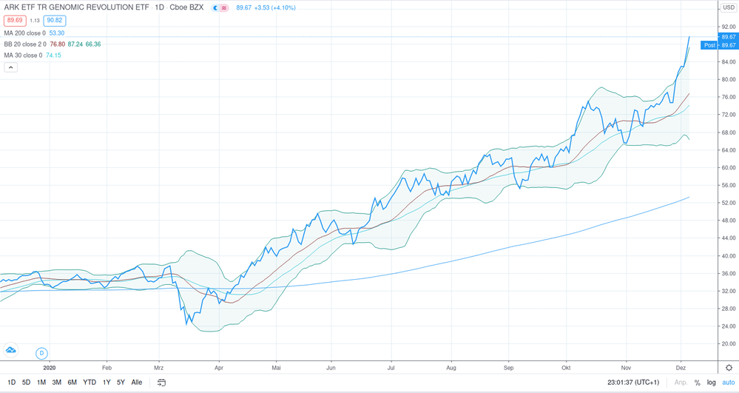The image size is (739, 393).
Task: Select the 5Y time range
Action: (121, 383)
